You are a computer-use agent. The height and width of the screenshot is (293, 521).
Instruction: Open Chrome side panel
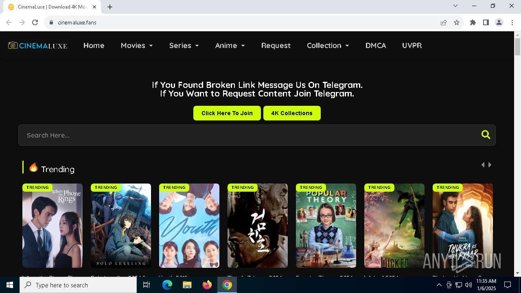486,22
